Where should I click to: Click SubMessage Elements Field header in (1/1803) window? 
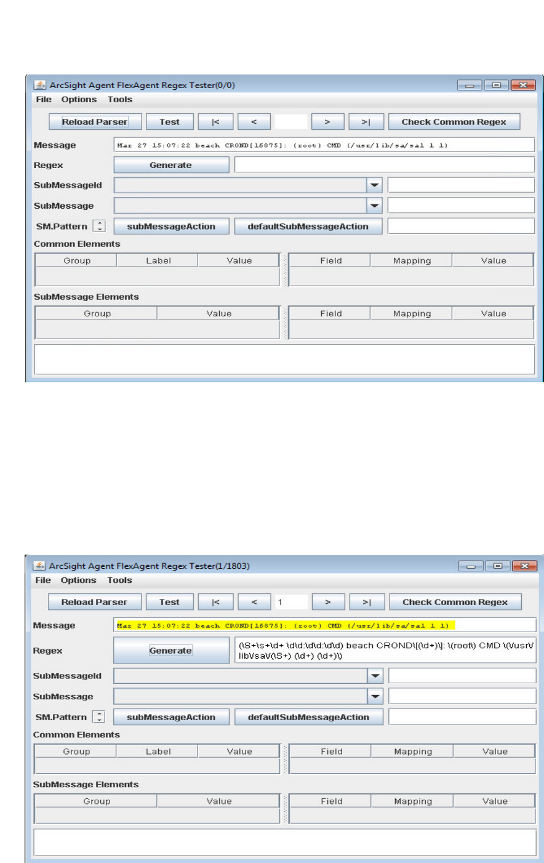pos(332,801)
